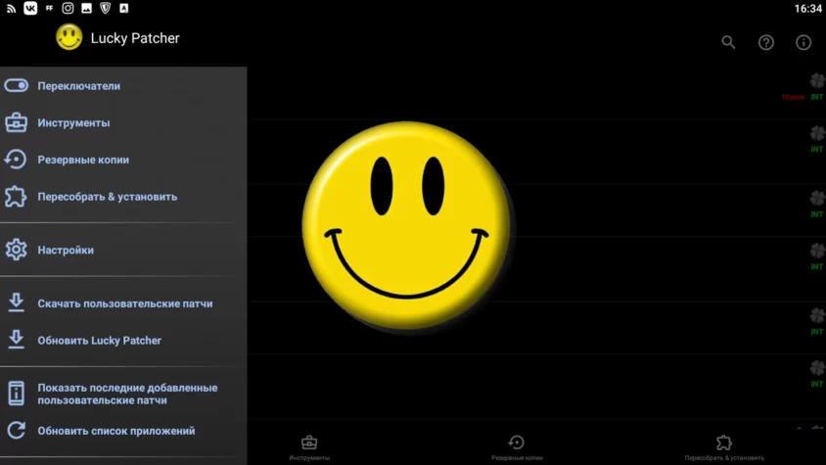Open the info circle icon in header
Image resolution: width=826 pixels, height=465 pixels.
pos(803,42)
